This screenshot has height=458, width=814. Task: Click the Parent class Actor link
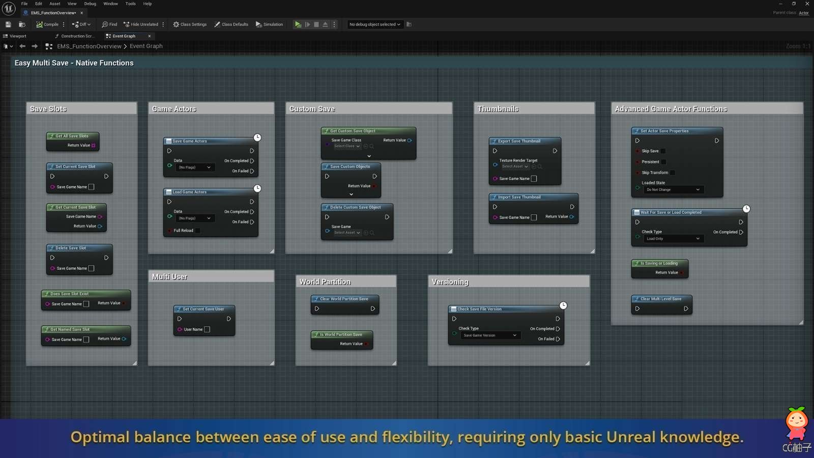[x=804, y=13]
